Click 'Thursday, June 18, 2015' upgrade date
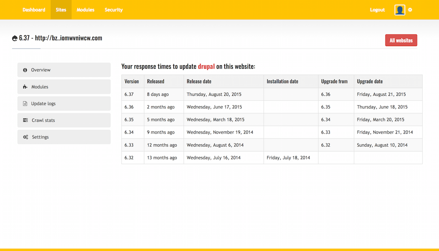 pyautogui.click(x=382, y=107)
